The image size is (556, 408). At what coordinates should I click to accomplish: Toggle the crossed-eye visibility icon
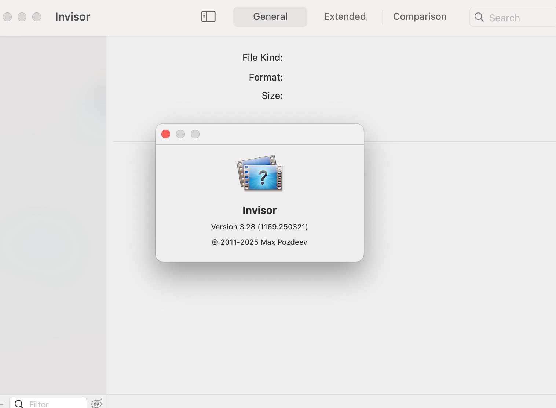97,403
